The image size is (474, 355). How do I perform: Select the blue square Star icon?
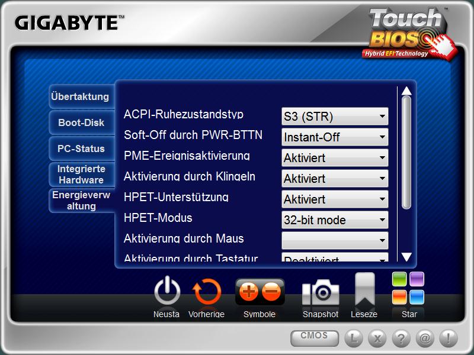(x=417, y=297)
